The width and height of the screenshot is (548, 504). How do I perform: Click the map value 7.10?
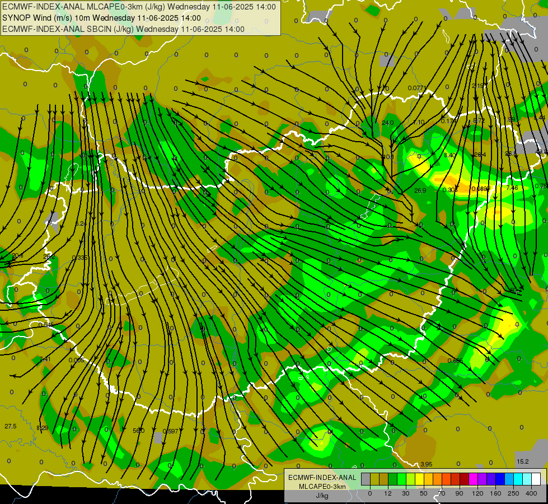click(x=418, y=122)
